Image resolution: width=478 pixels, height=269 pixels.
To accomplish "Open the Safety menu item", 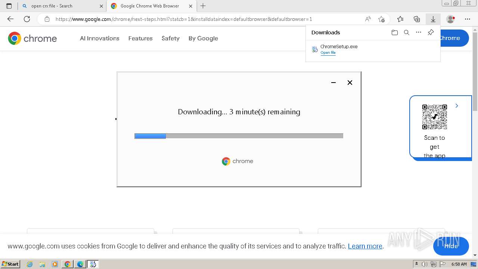I will [171, 38].
